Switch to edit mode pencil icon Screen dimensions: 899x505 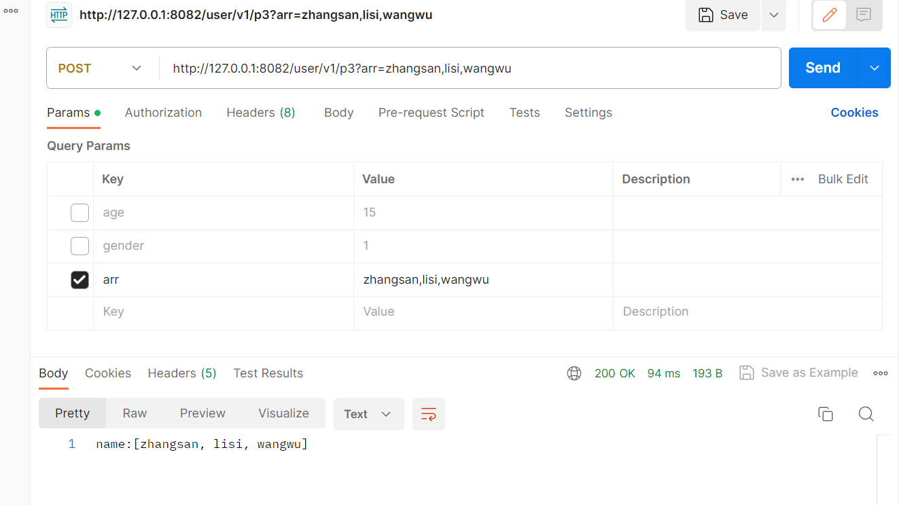click(830, 15)
